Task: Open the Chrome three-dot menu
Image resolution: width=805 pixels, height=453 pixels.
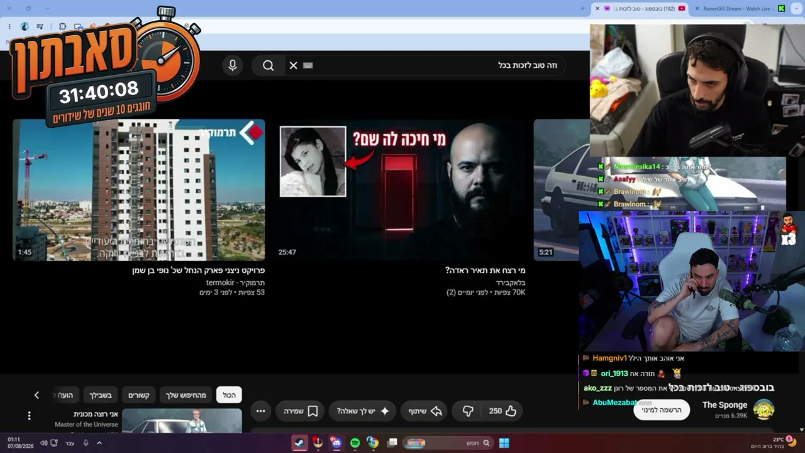Action: tap(9, 26)
